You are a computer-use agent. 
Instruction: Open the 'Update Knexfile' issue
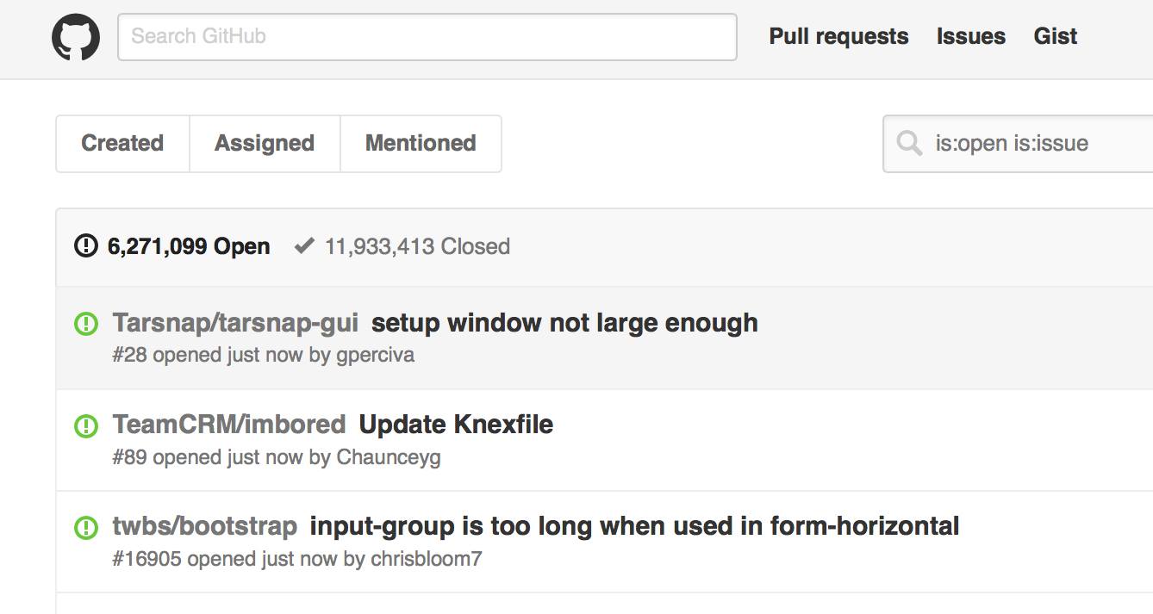[x=456, y=425]
